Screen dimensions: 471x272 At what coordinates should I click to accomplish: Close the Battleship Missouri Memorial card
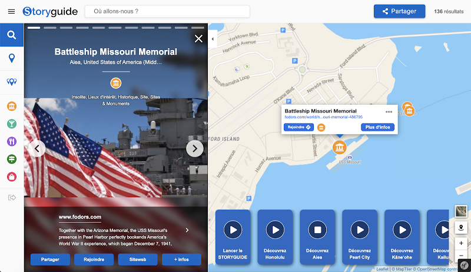pyautogui.click(x=198, y=38)
